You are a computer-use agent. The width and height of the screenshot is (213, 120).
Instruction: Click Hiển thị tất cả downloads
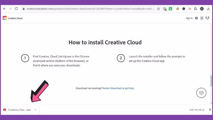click(197, 110)
